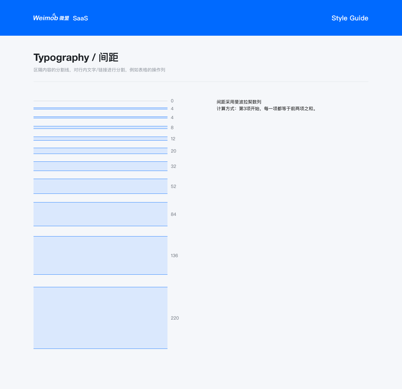402x389 pixels.
Task: Click the spacing label 12
Action: (x=173, y=139)
